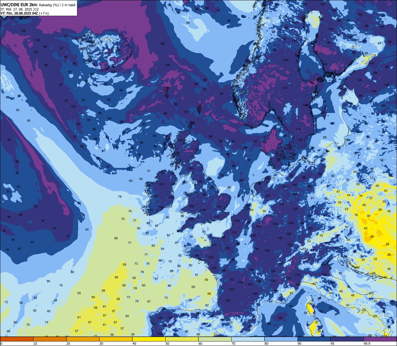The image size is (397, 346).
Task: Click the map value "66"
Action: pyautogui.click(x=116, y=238)
